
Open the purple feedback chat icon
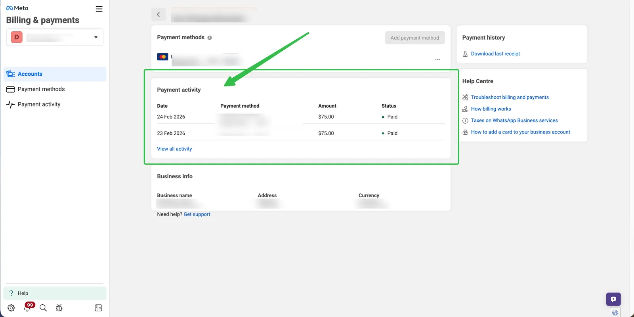613,299
